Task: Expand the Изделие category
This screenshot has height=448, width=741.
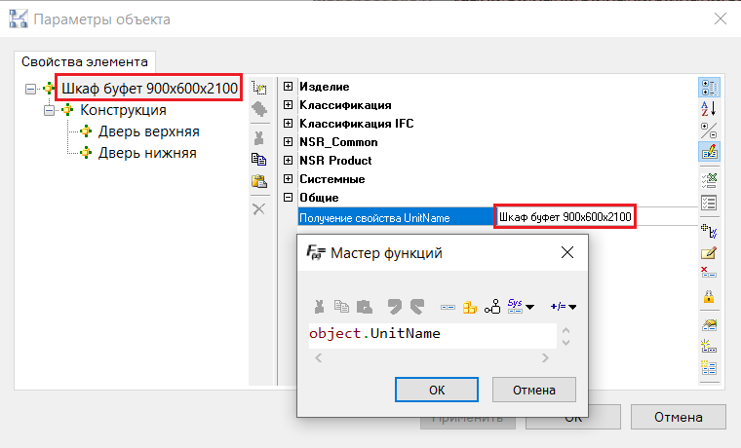Action: point(288,87)
